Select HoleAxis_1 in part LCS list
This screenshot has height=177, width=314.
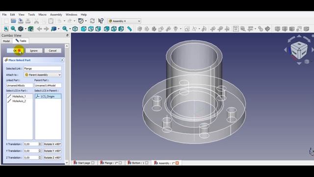(20, 96)
